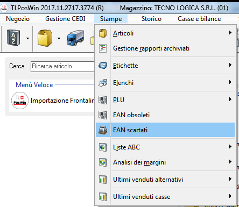Screen dimensions: 239x207
Task: Expand the PLU submenu arrow
Action: point(230,99)
